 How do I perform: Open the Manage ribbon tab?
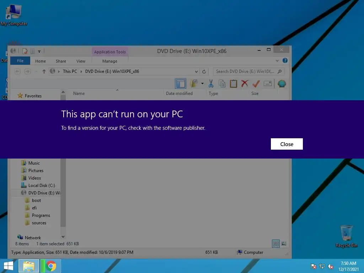pos(110,61)
